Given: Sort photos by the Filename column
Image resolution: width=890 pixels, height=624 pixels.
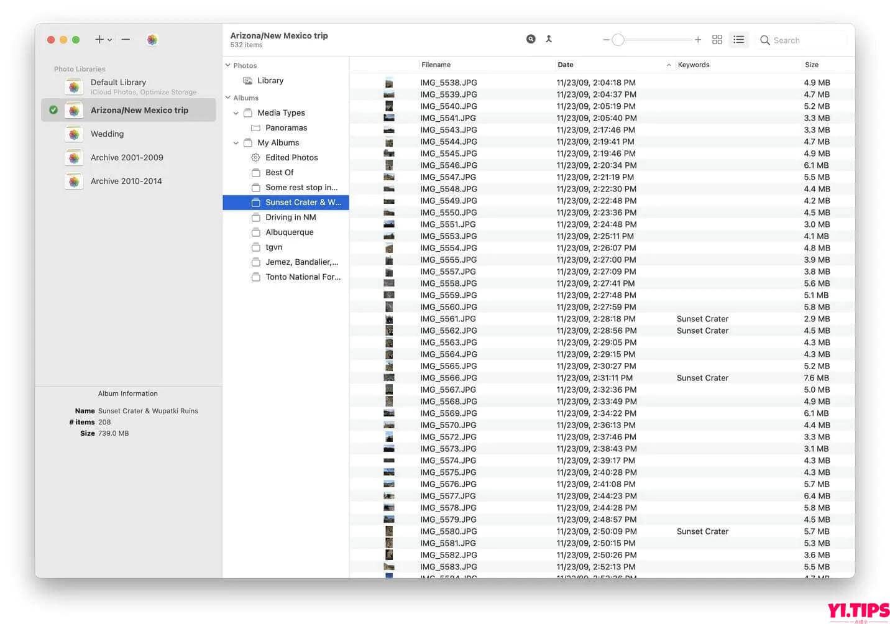Looking at the screenshot, I should (436, 64).
